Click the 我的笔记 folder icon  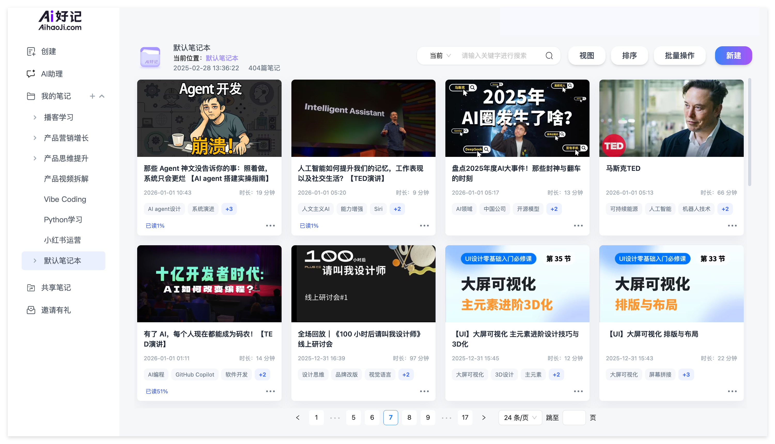[x=31, y=96]
